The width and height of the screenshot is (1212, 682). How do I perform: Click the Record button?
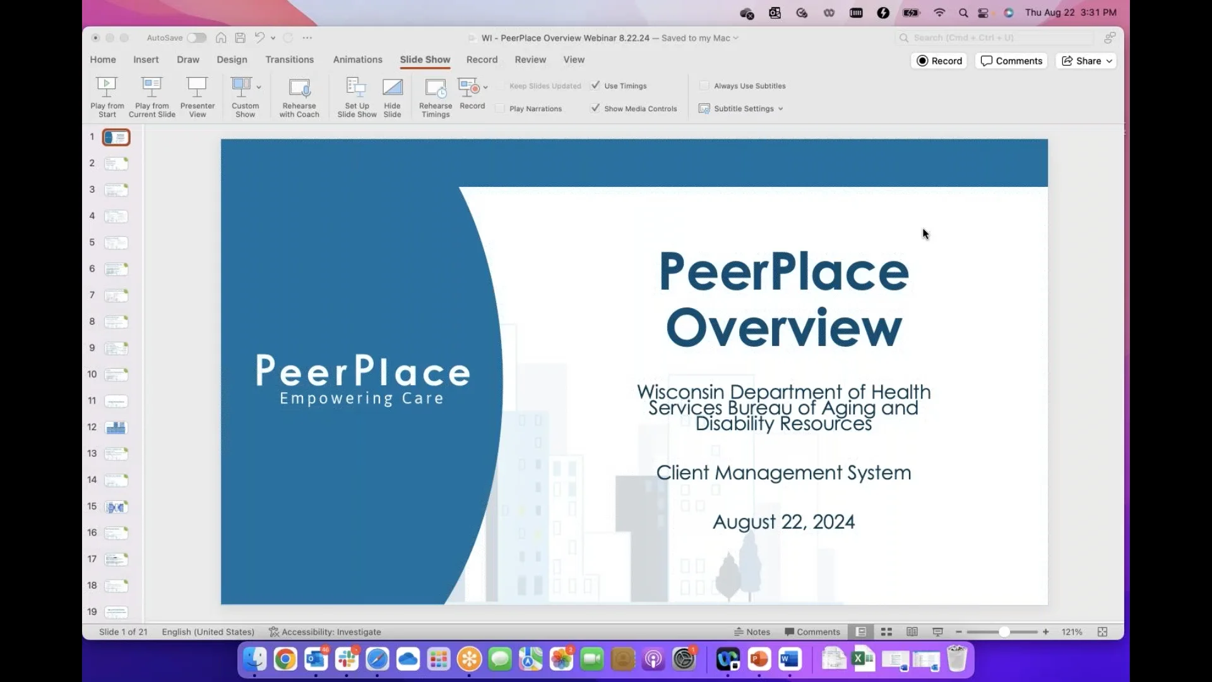(939, 61)
